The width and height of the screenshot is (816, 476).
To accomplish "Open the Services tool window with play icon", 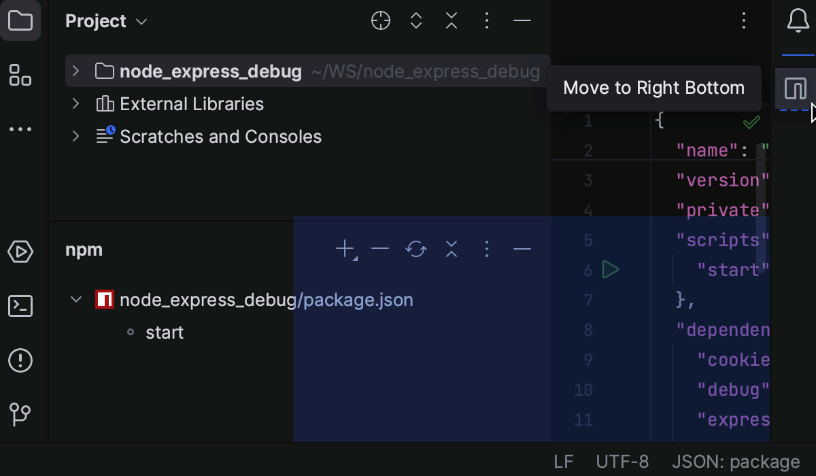I will coord(20,252).
